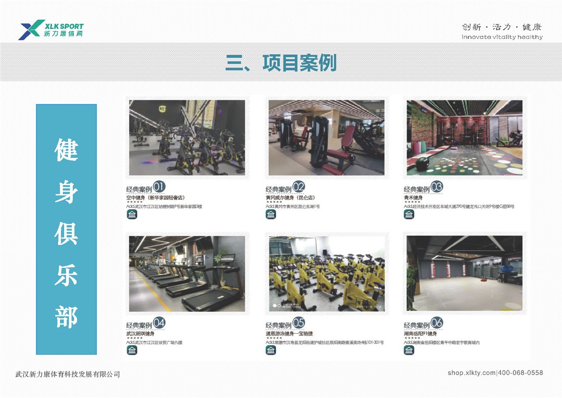
Task: Open the empty studio photo for case 06
Action: [465, 274]
